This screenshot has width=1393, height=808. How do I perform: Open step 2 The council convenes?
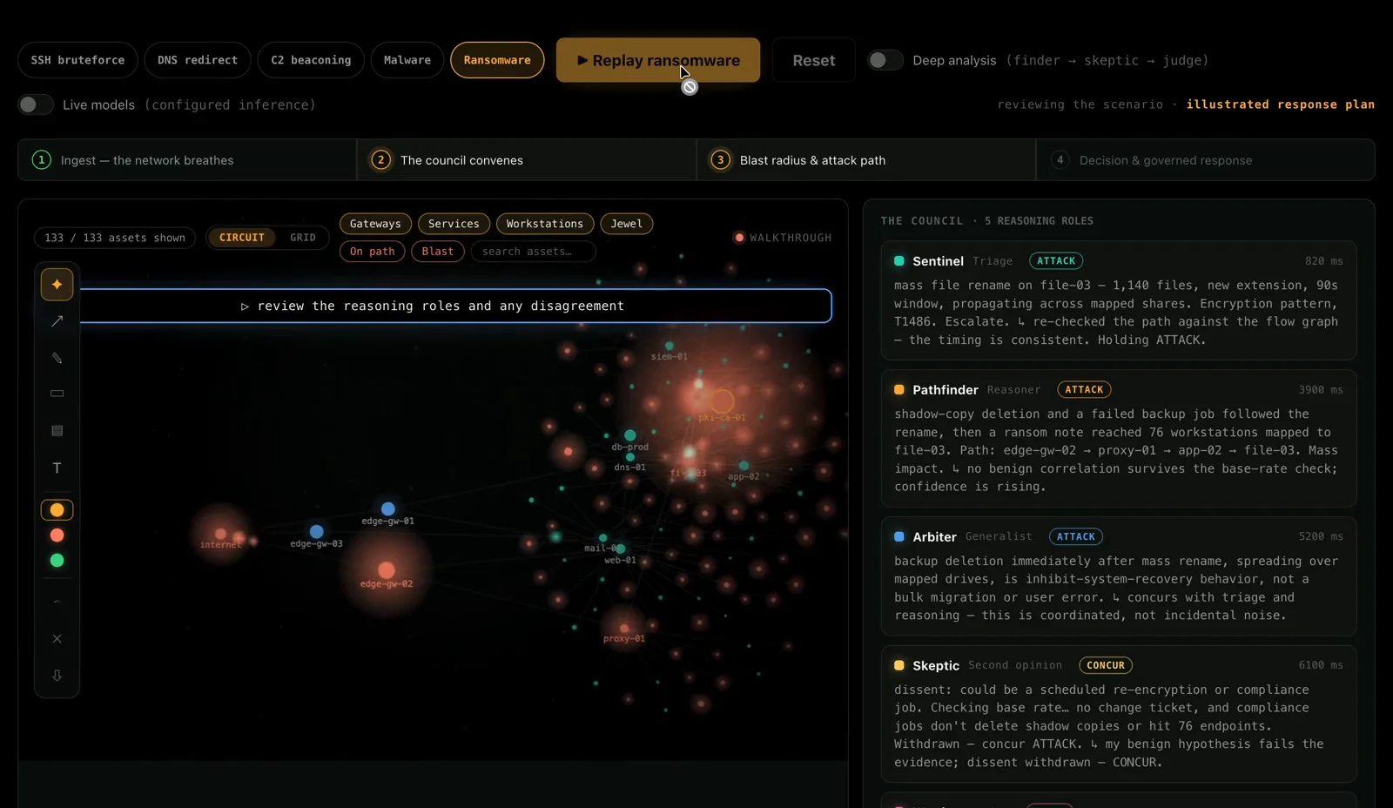(x=527, y=160)
